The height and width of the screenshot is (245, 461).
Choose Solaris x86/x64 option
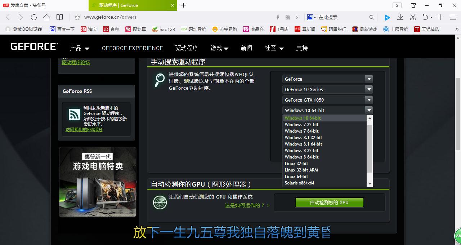(325, 183)
